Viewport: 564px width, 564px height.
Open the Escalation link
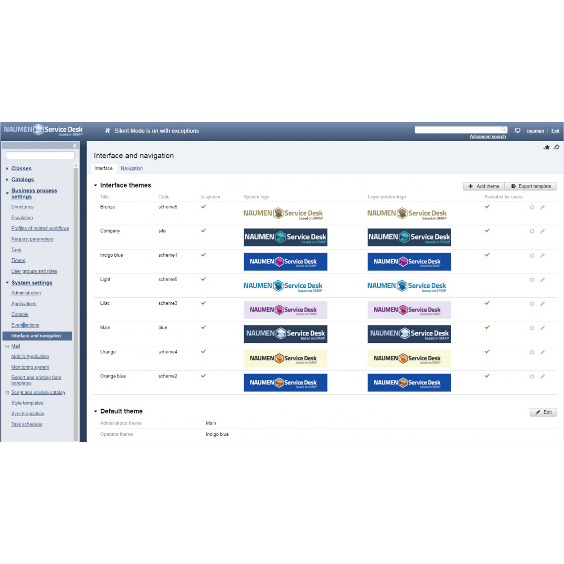pyautogui.click(x=22, y=218)
